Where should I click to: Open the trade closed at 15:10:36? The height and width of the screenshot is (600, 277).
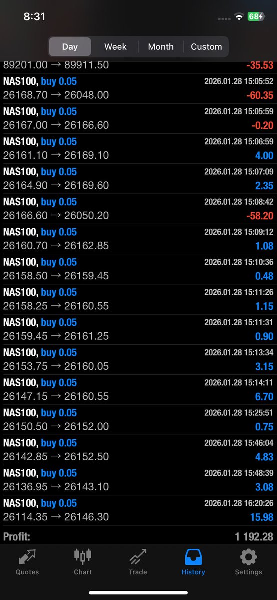tap(138, 269)
